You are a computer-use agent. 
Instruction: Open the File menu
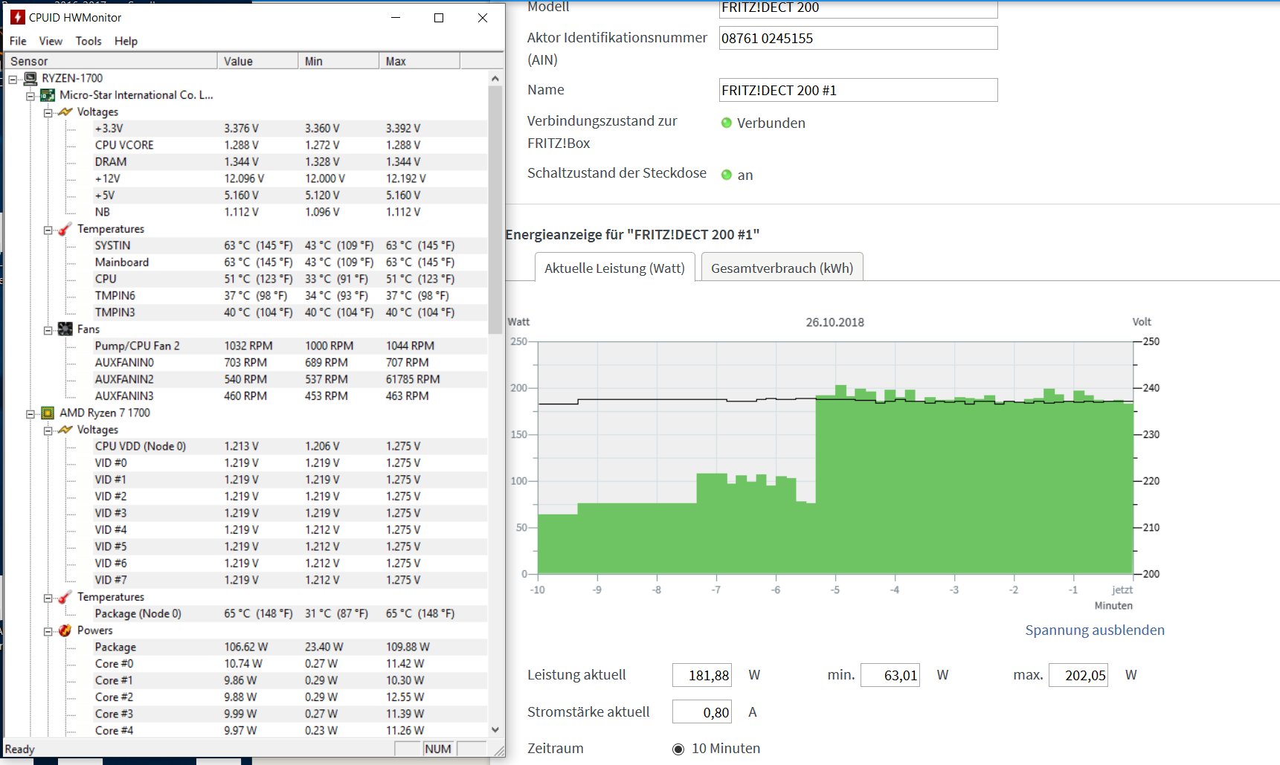tap(18, 41)
